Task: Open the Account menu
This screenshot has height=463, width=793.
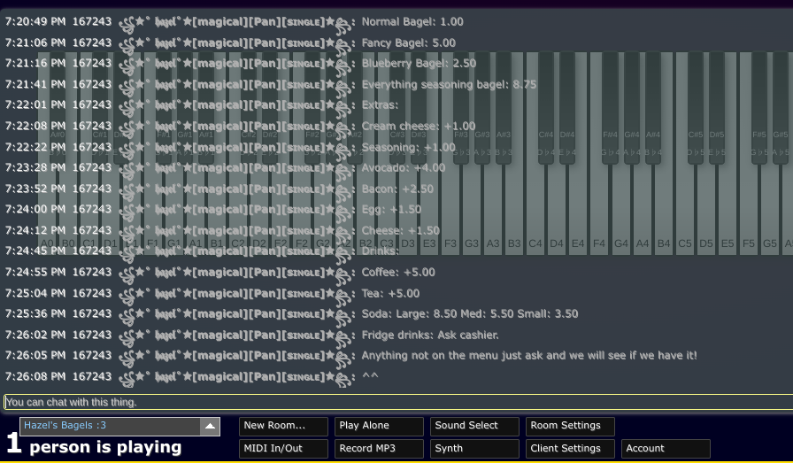Action: pos(666,449)
